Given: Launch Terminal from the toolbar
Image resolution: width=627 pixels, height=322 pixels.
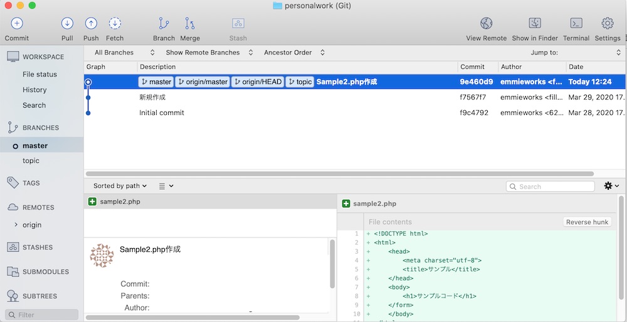Looking at the screenshot, I should (576, 24).
